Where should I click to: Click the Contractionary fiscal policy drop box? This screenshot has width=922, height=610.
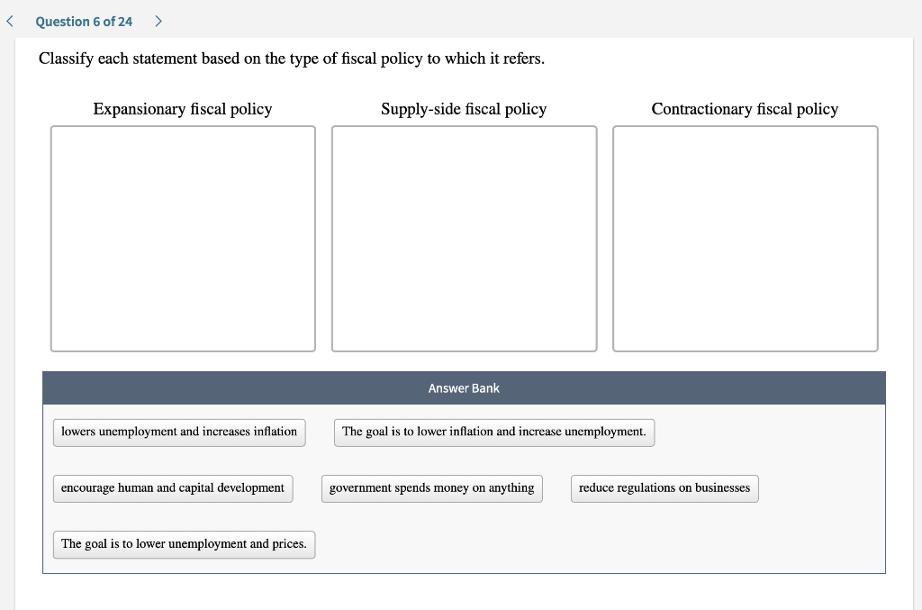pos(745,237)
